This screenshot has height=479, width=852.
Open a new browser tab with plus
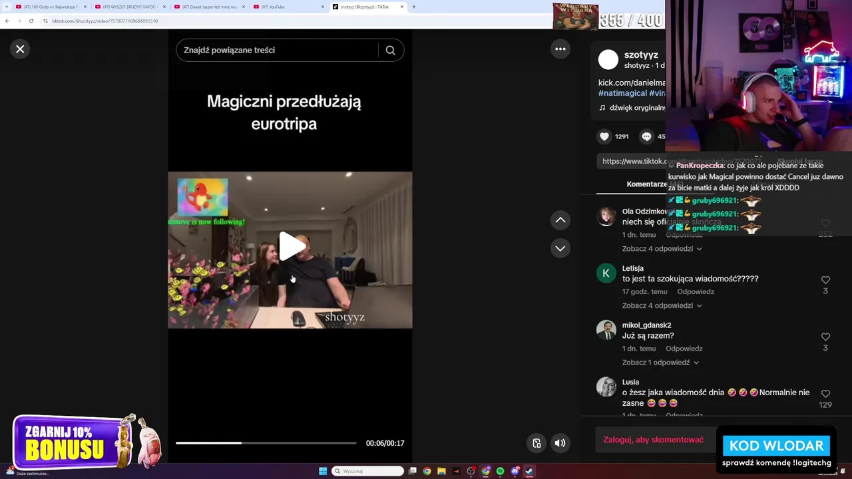pos(414,7)
